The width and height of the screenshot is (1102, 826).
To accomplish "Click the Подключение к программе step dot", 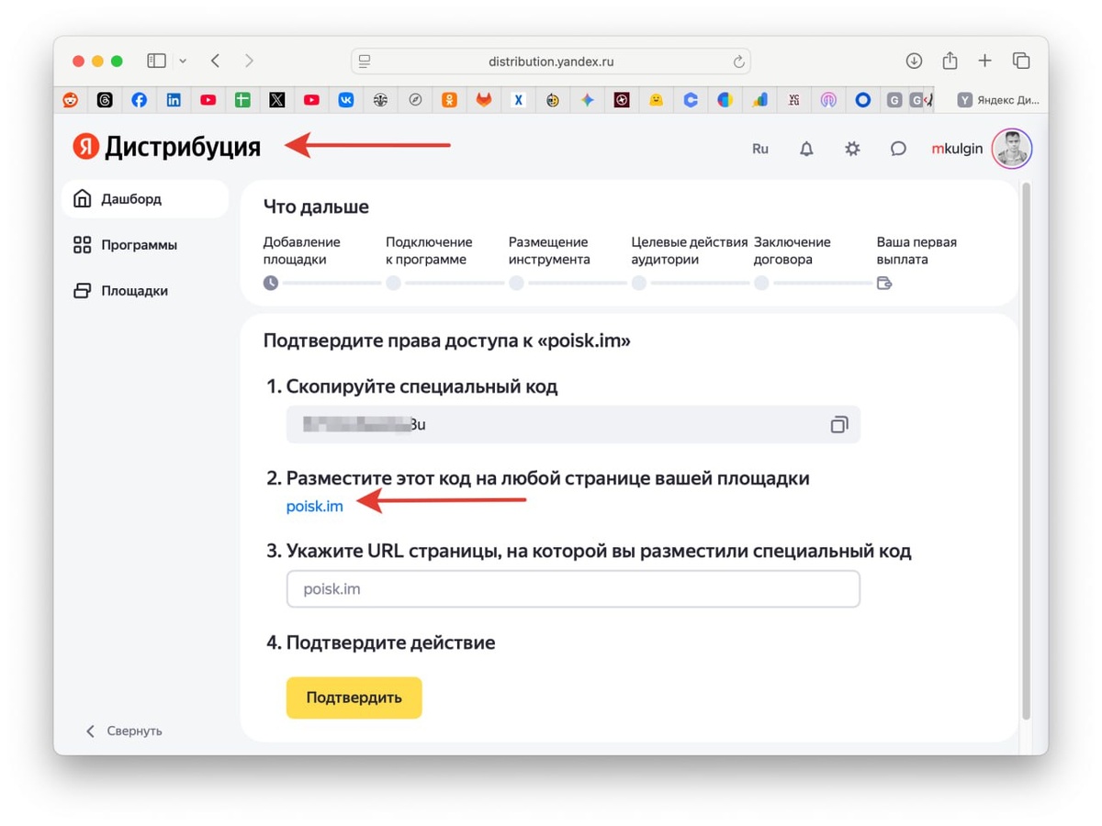I will [x=393, y=283].
